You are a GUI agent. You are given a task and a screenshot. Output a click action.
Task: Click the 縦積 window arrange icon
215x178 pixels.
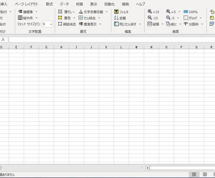pyautogui.click(x=150, y=24)
